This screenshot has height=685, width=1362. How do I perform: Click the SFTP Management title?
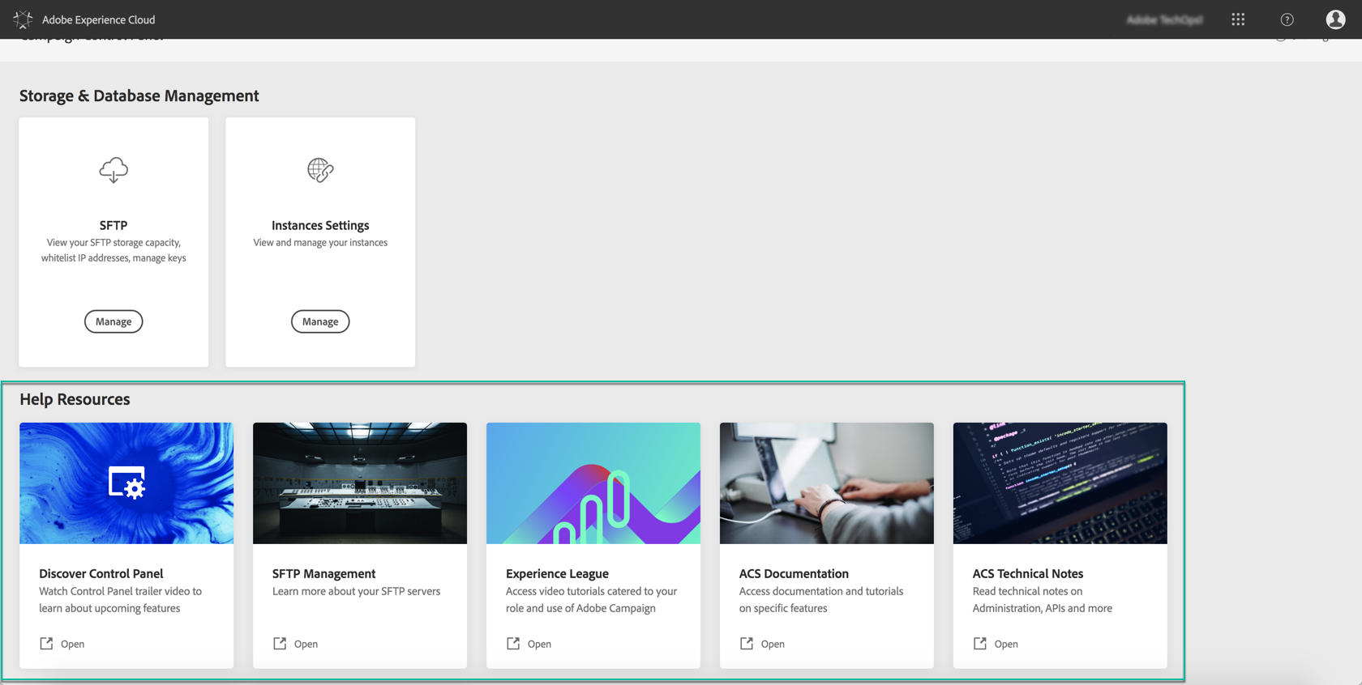(x=324, y=573)
